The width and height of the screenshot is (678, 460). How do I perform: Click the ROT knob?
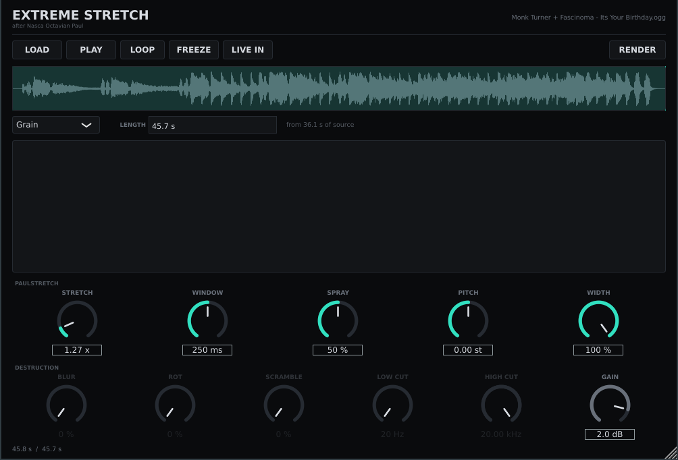coord(175,405)
